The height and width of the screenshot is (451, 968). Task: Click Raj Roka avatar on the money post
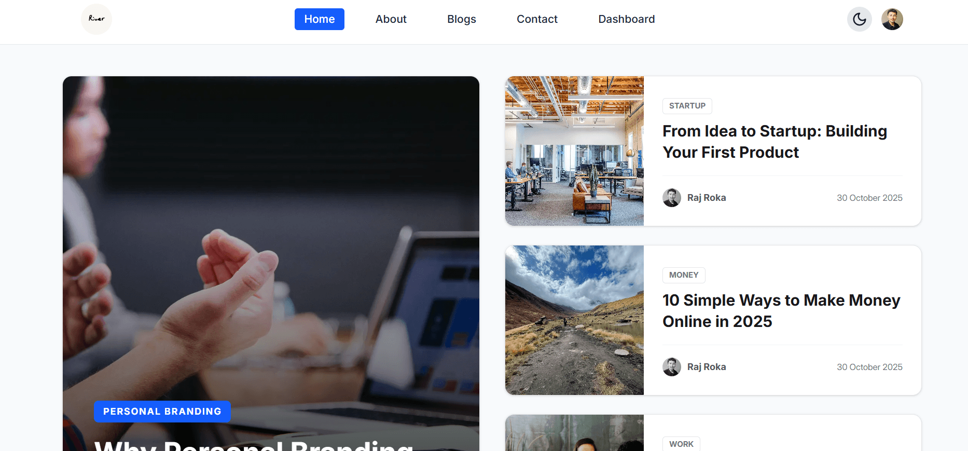point(672,367)
